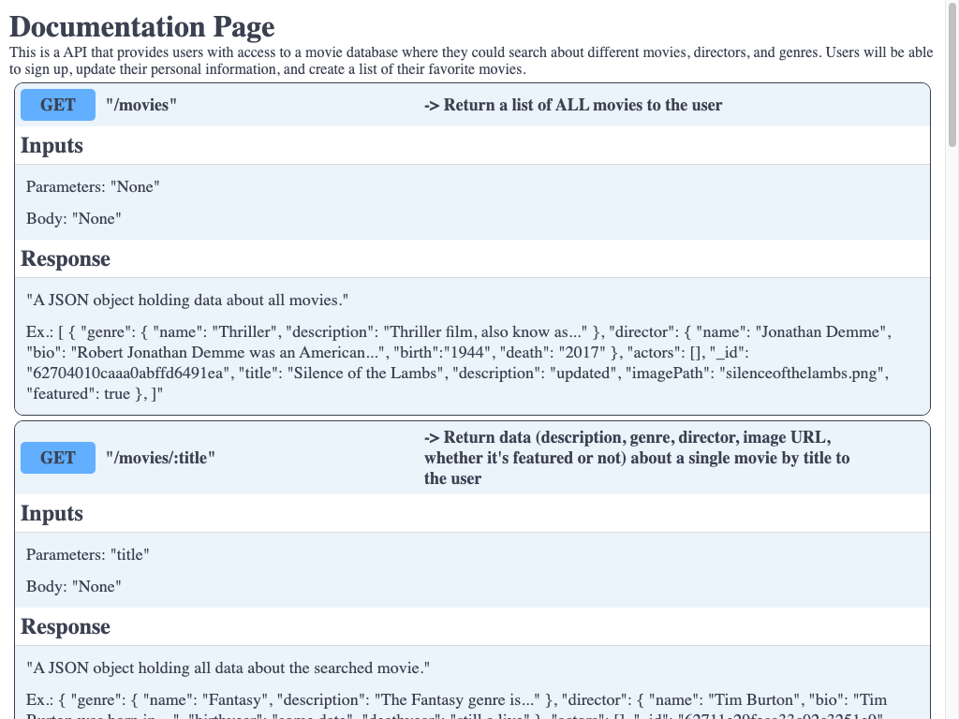
Task: Click the Inputs heading under "/movies/:title"
Action: (x=52, y=514)
